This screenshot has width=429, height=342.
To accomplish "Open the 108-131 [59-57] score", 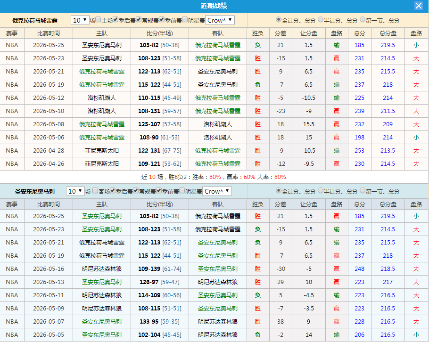I will [x=160, y=111].
